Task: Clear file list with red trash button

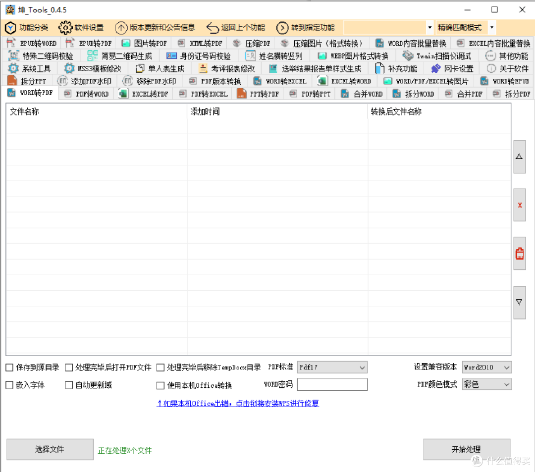Action: [x=519, y=254]
